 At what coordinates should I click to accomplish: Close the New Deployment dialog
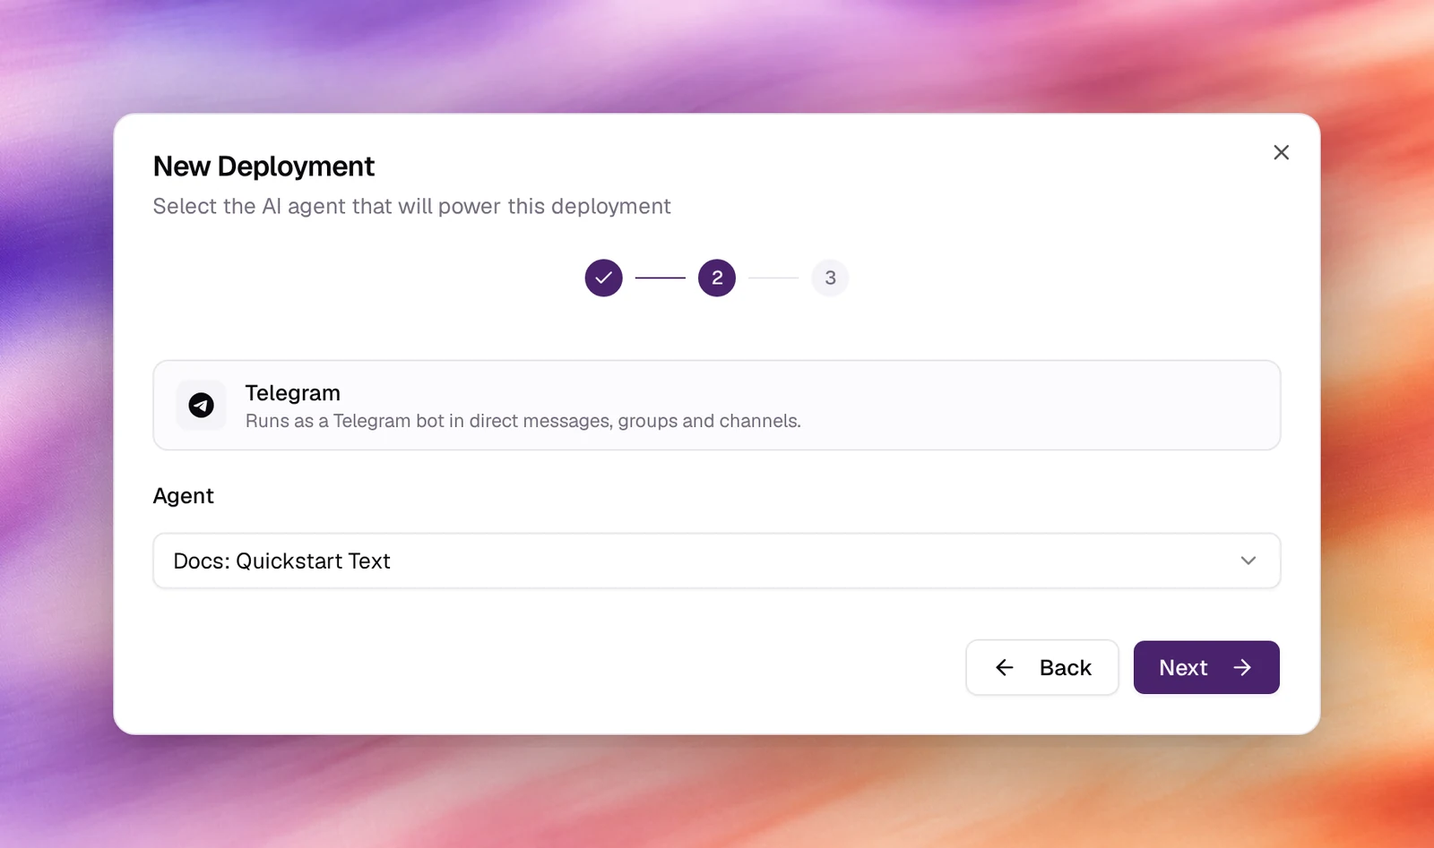click(x=1281, y=152)
